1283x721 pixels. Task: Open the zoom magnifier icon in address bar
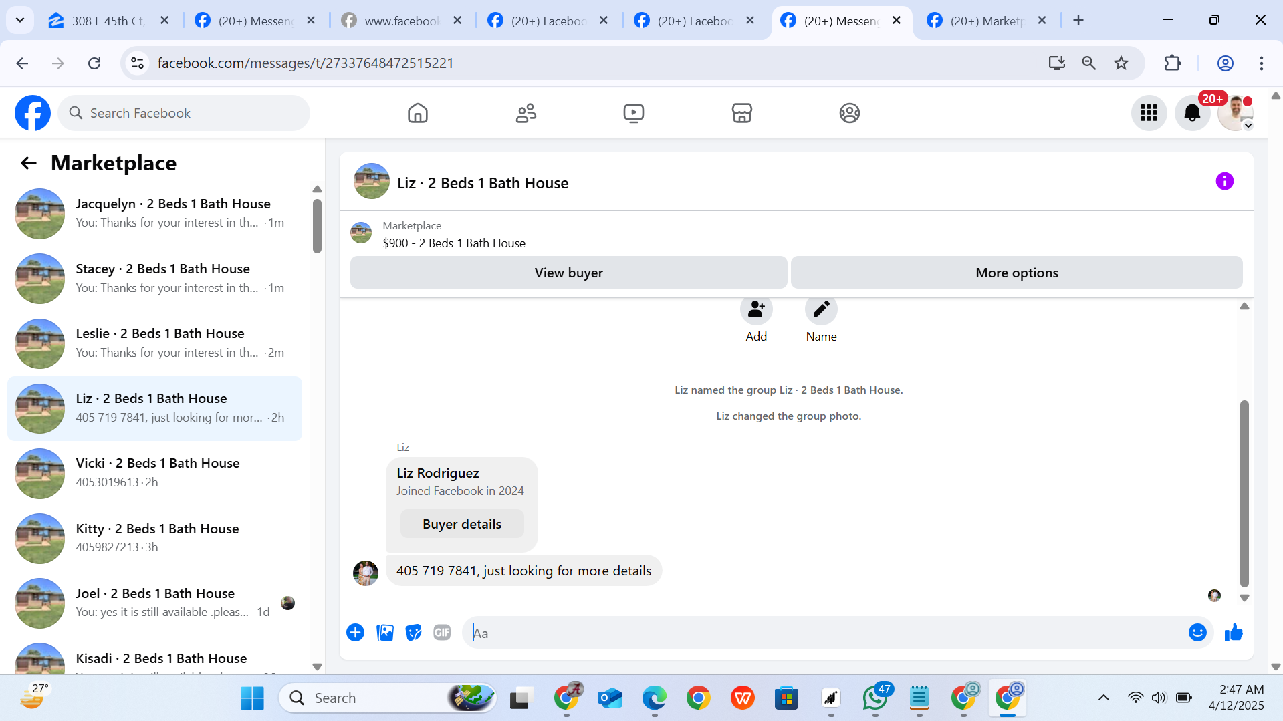coord(1088,63)
